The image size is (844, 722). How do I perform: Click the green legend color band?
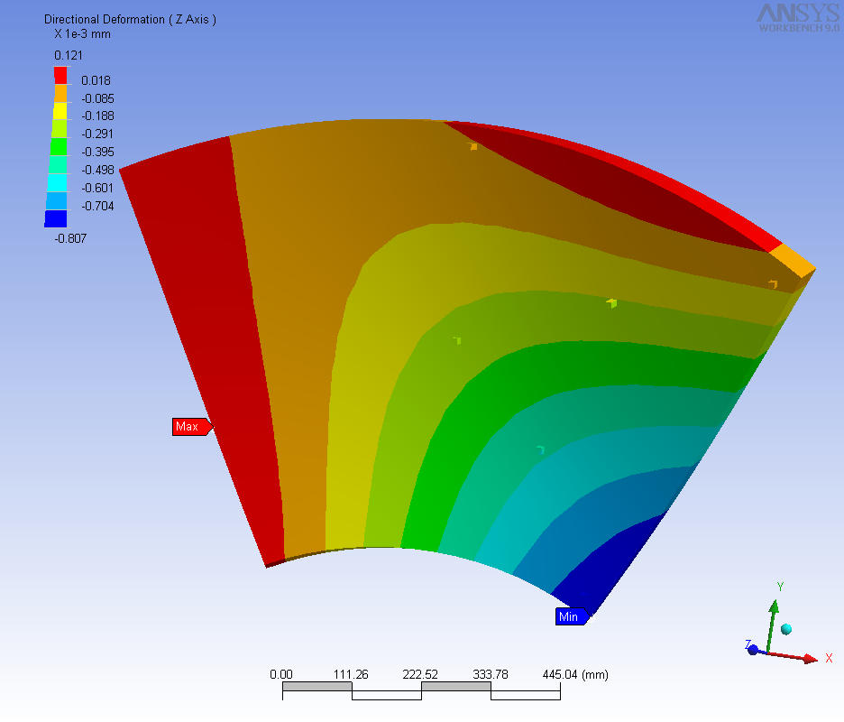click(59, 146)
